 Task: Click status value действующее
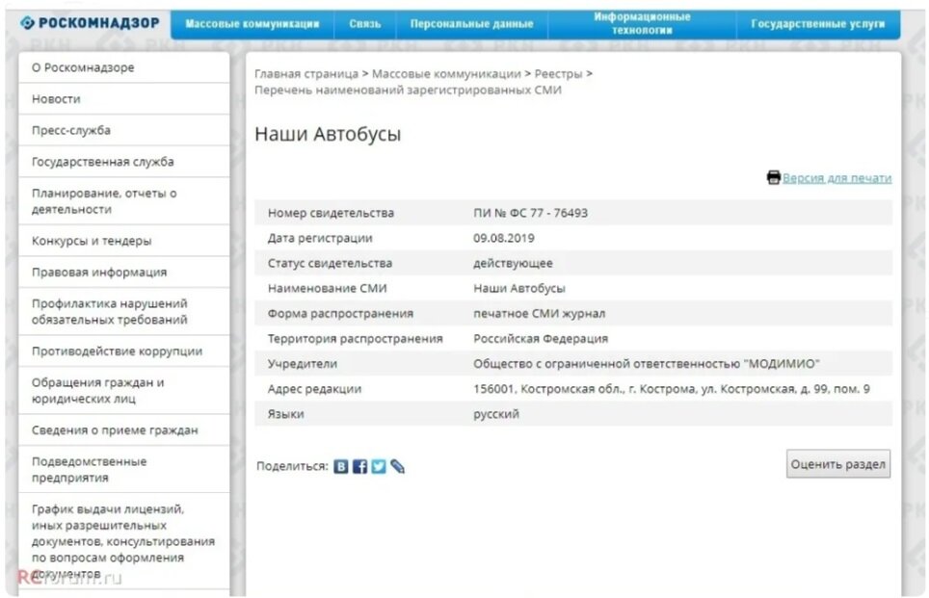[x=513, y=264]
